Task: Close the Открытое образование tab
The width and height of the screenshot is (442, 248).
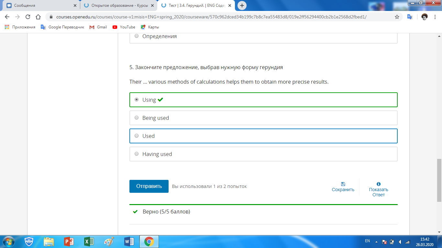Action: 152,5
